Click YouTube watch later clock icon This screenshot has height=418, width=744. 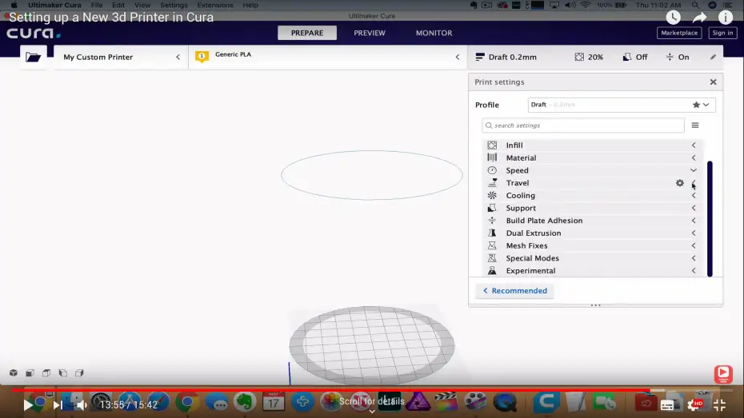coord(673,18)
